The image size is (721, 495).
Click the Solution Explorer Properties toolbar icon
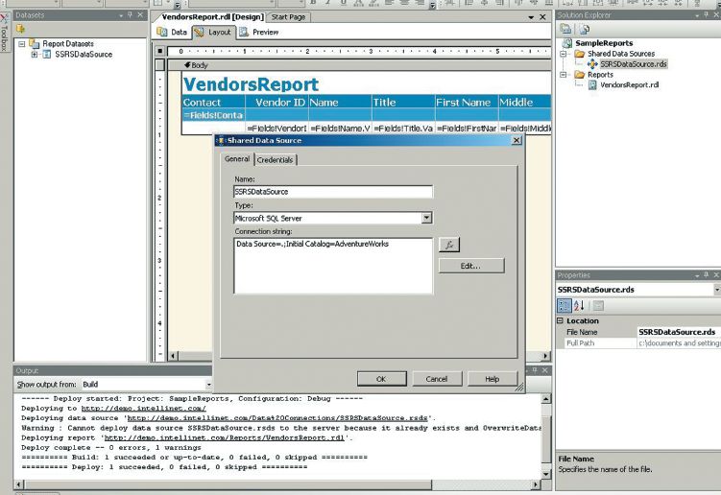point(566,29)
